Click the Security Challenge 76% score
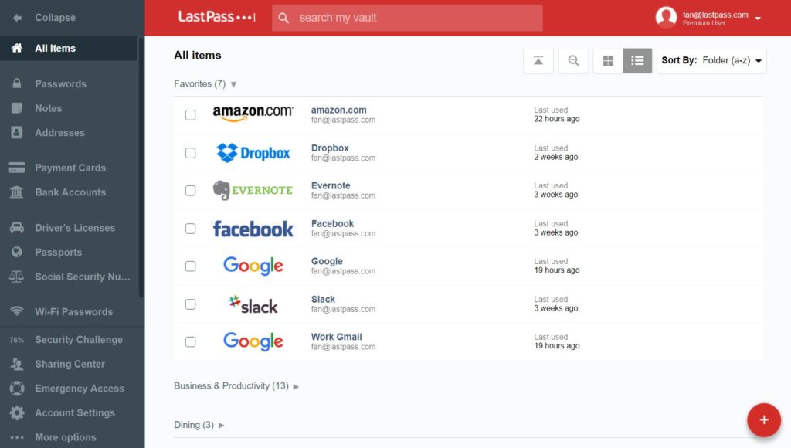Screen dimensions: 791x448 17,340
